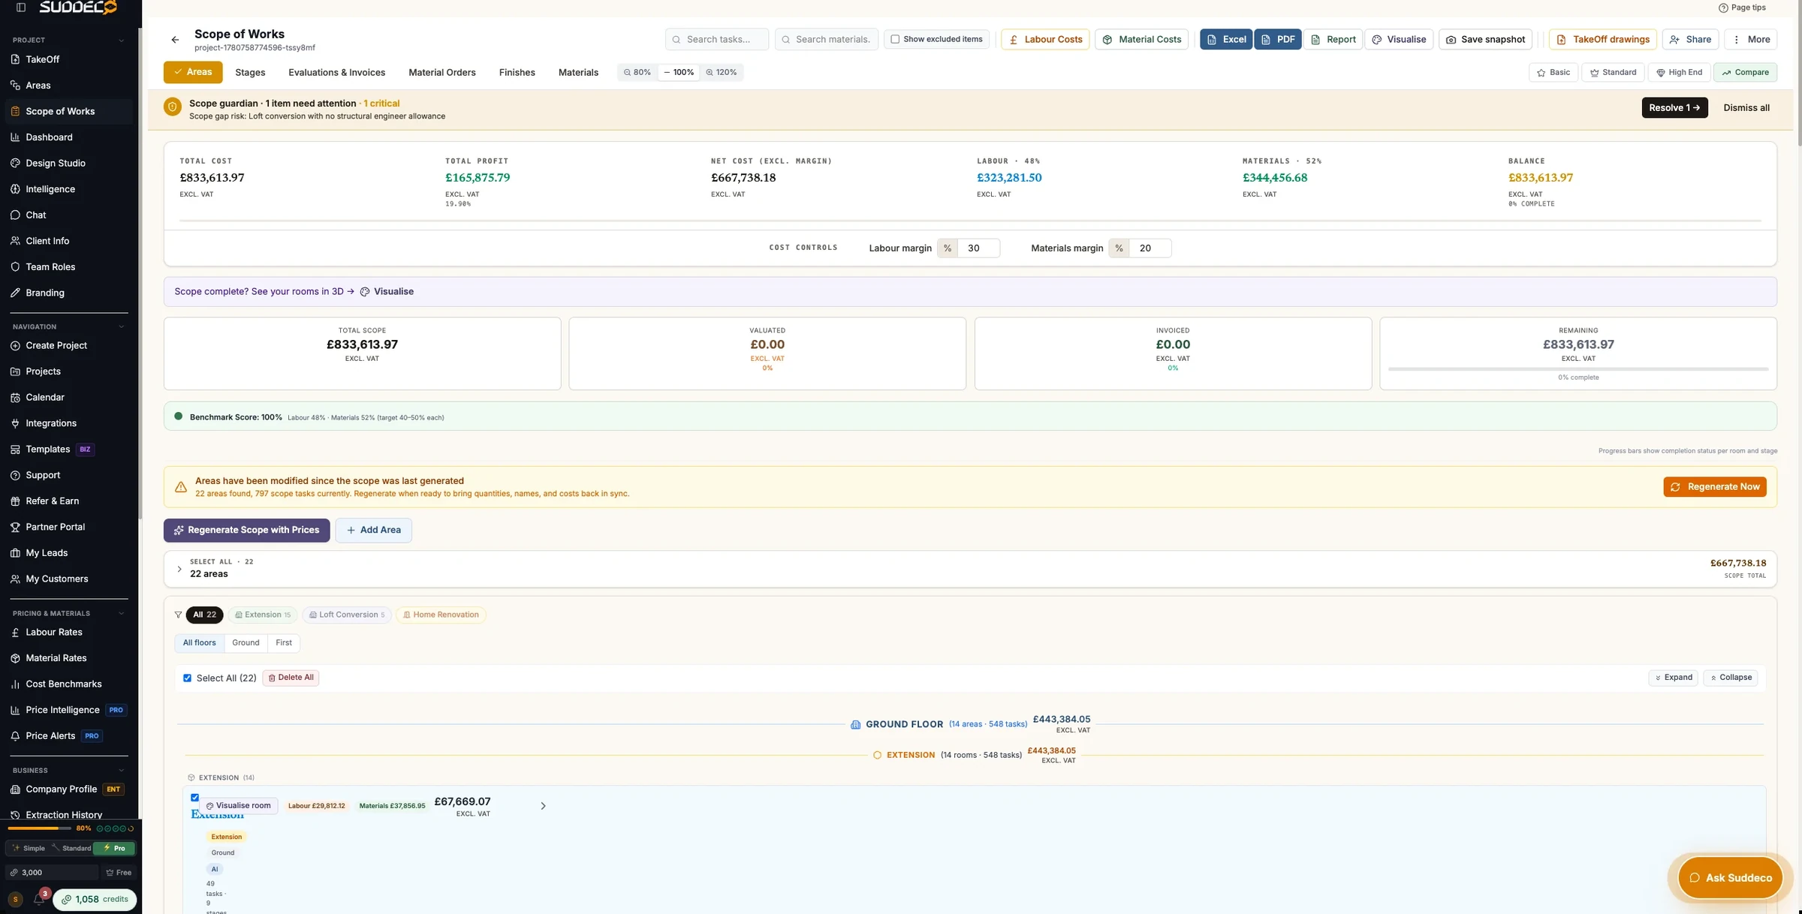1802x914 pixels.
Task: Click the notifications bell with badge 3
Action: tap(39, 898)
